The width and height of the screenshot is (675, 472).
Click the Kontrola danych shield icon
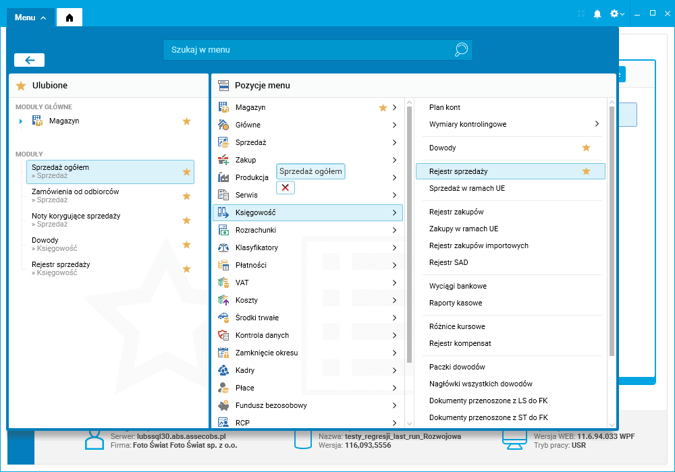223,335
